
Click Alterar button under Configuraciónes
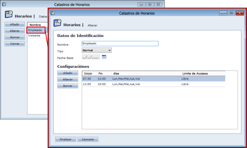click(68, 80)
